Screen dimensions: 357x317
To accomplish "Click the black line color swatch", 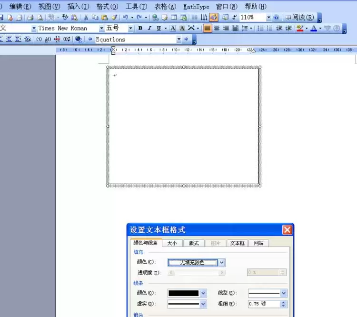I will coord(184,293).
